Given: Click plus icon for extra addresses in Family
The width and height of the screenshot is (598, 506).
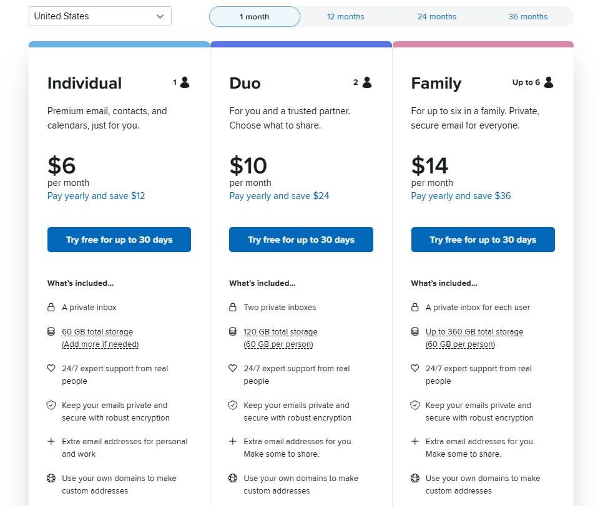Looking at the screenshot, I should pos(415,442).
